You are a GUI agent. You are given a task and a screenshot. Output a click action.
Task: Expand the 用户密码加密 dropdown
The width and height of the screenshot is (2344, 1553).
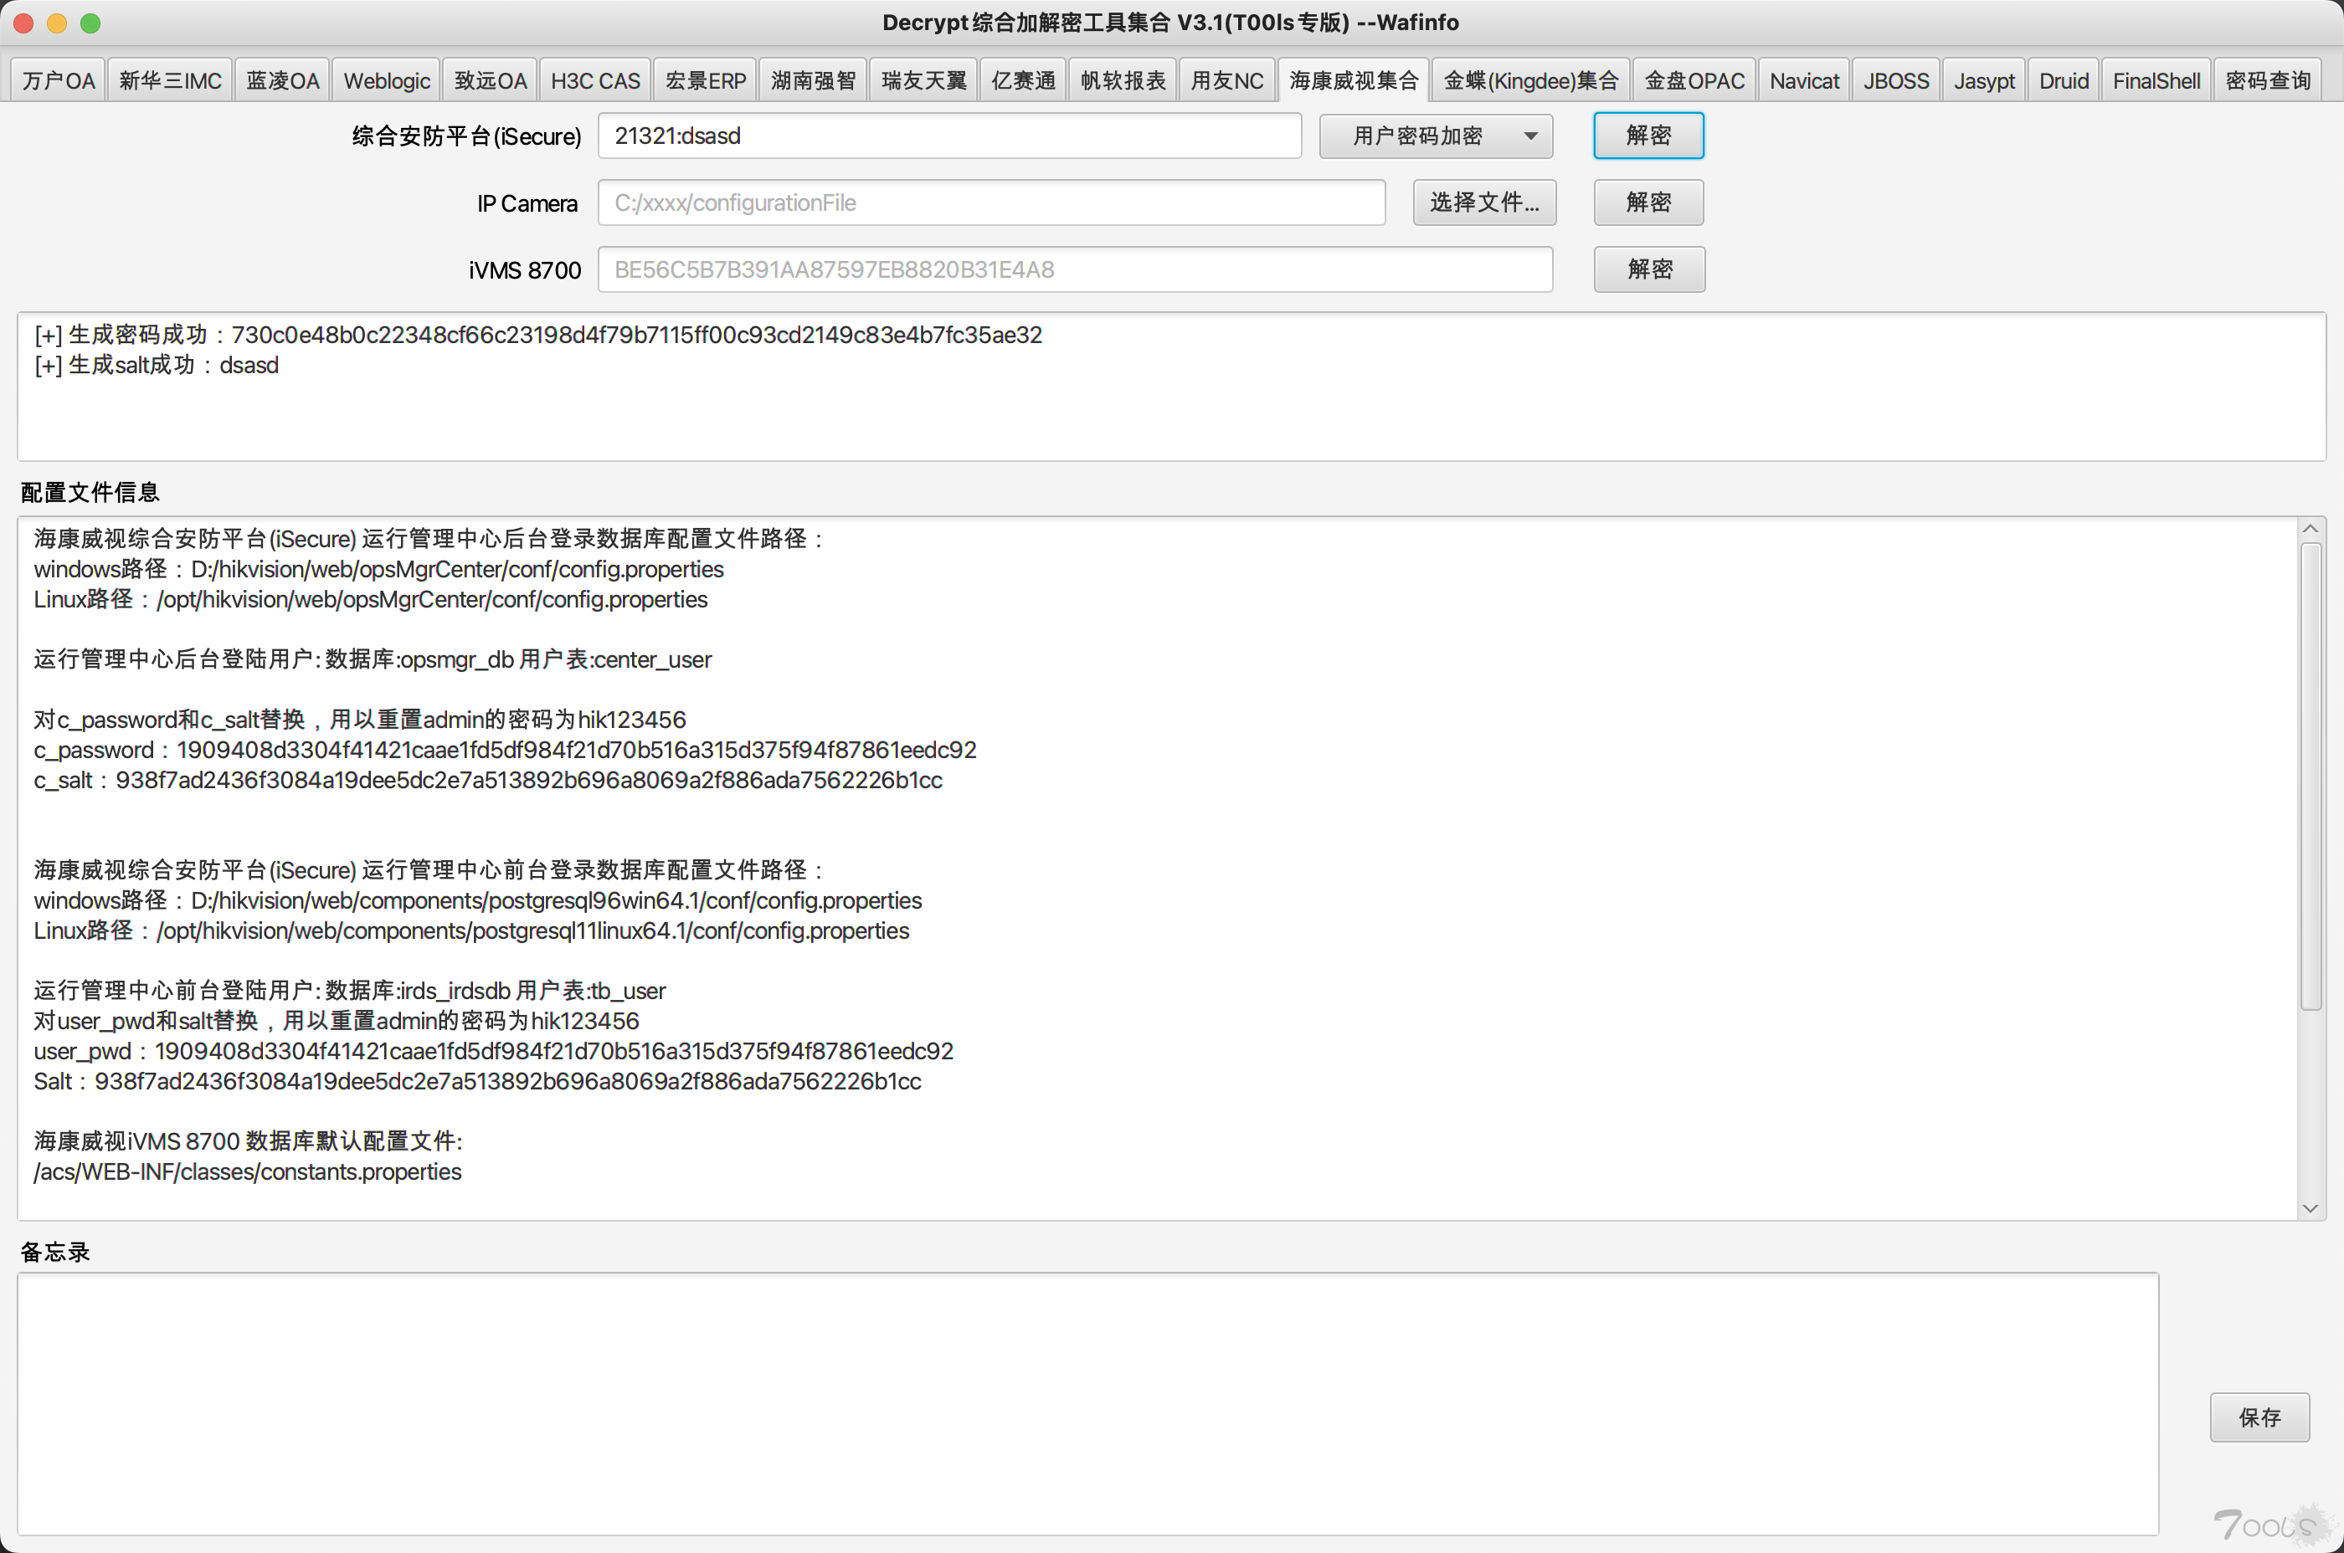coord(1436,136)
